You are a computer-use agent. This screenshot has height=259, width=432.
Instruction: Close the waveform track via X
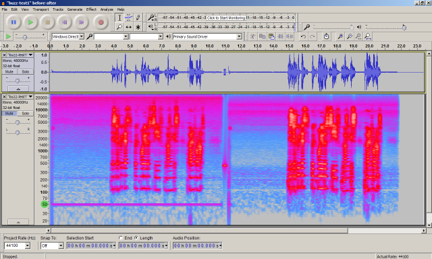(x=5, y=55)
